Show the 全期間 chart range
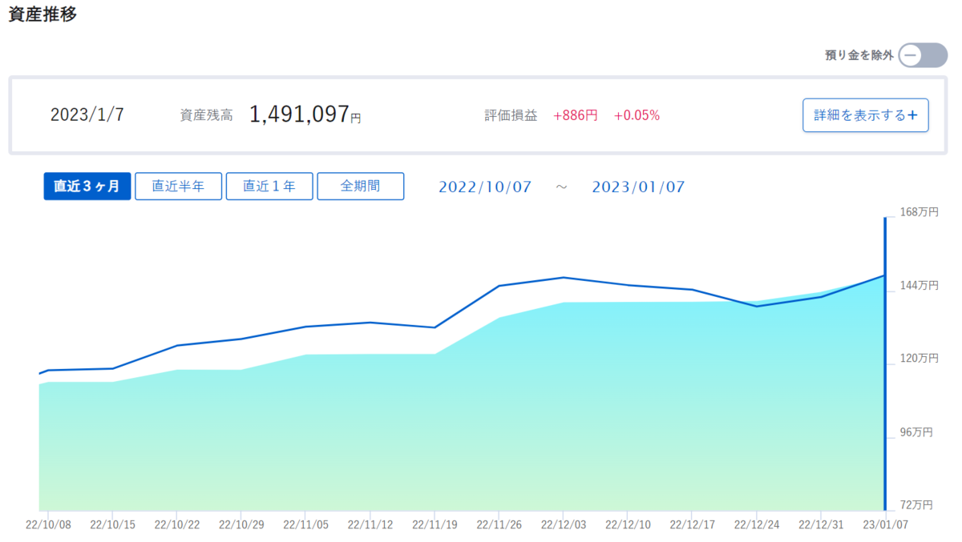Viewport: 962px width, 542px height. (x=361, y=187)
